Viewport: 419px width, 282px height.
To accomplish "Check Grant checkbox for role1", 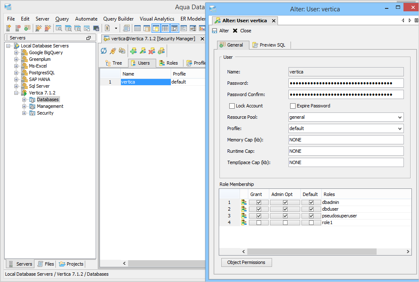I will pos(259,222).
